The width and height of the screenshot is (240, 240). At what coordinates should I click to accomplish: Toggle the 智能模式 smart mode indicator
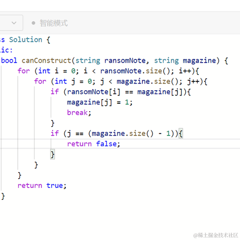tap(33, 23)
